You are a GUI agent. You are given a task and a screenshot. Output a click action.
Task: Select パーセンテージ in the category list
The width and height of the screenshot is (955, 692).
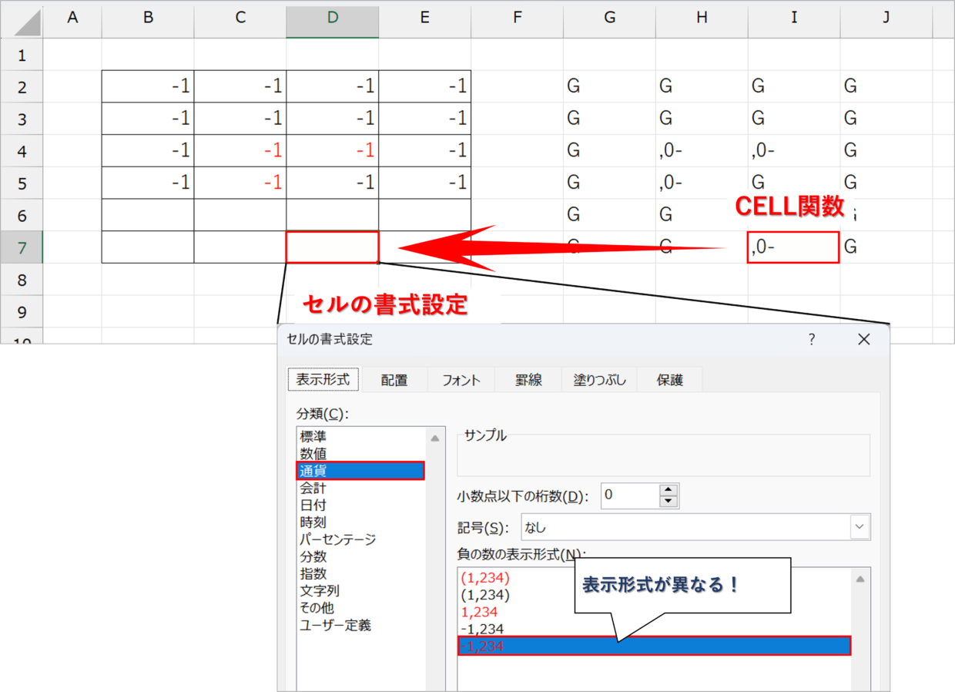click(x=360, y=539)
